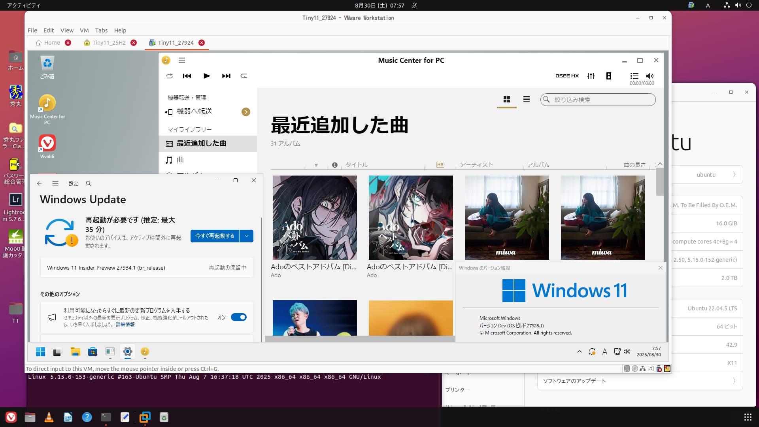This screenshot has width=759, height=427.
Task: Show Applications grid in Ubuntu dock
Action: click(748, 417)
